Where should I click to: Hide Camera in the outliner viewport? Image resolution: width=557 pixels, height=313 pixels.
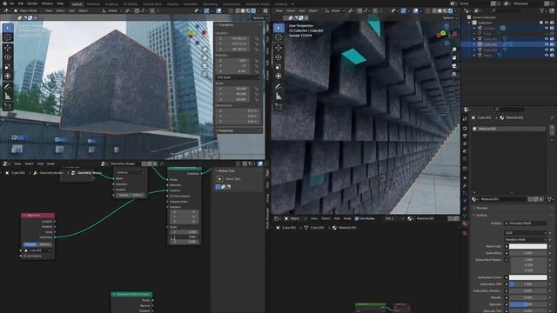547,28
